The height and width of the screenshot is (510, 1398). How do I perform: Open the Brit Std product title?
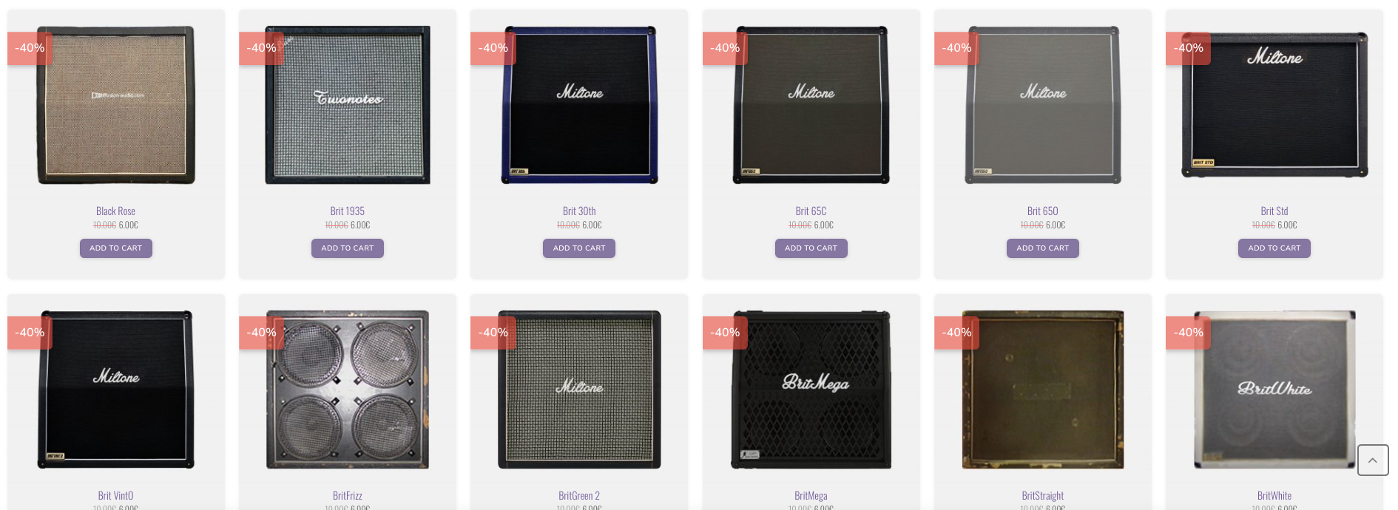(x=1274, y=211)
